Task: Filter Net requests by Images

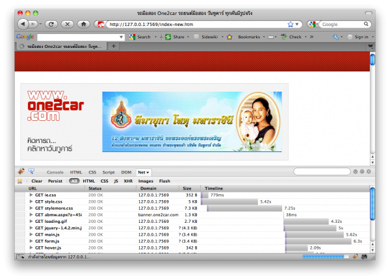Action: 146,181
